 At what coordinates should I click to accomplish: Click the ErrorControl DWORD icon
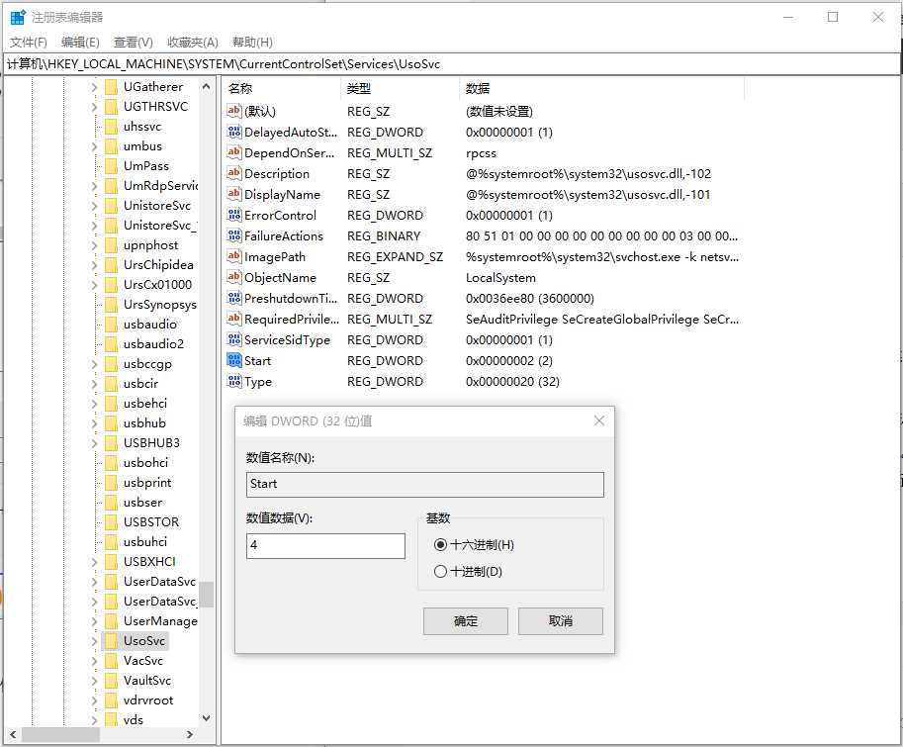233,215
